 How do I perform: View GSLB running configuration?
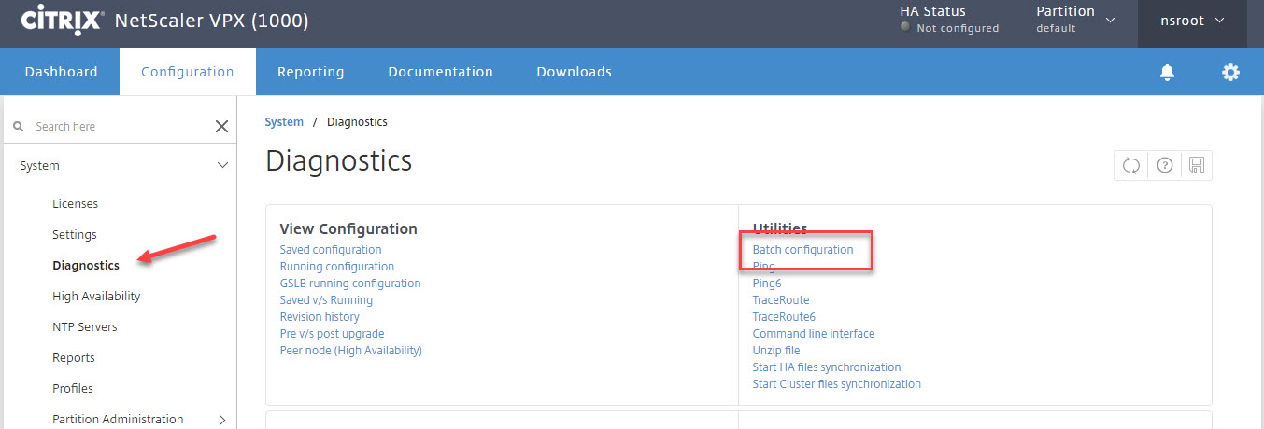[350, 284]
